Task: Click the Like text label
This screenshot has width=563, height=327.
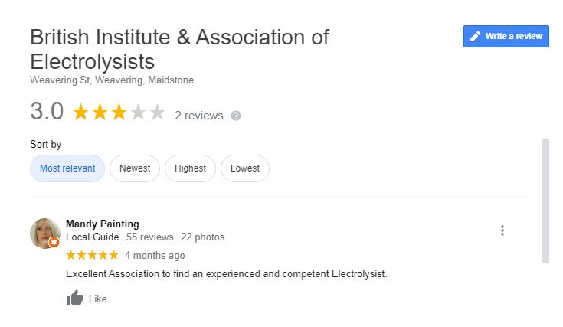Action: coord(98,299)
